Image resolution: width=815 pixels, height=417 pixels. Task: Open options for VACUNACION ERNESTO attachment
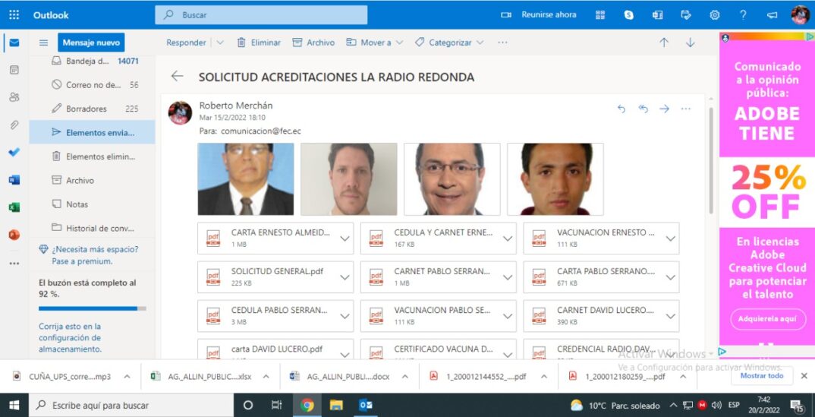point(671,239)
